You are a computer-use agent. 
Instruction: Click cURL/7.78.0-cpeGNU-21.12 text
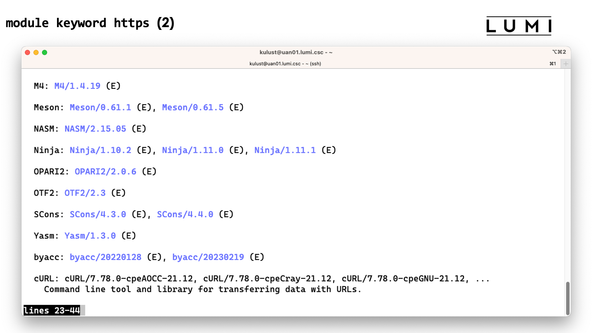pos(403,279)
